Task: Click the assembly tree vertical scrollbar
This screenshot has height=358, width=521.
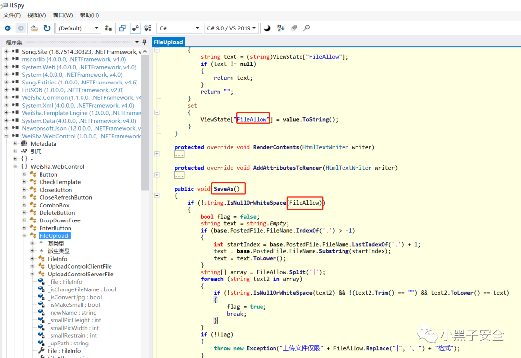Action: tap(145, 123)
